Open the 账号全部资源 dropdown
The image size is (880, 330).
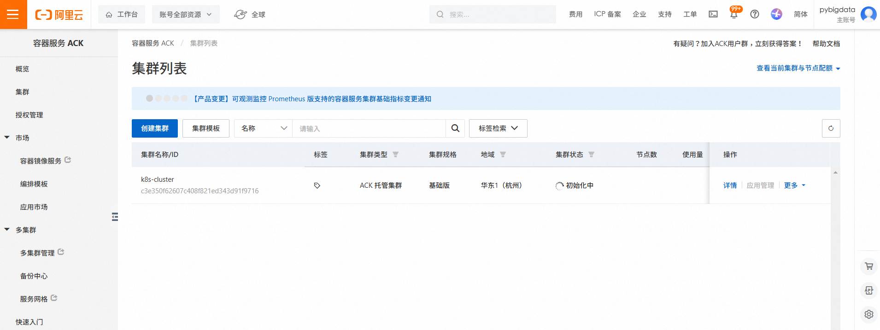pos(186,15)
